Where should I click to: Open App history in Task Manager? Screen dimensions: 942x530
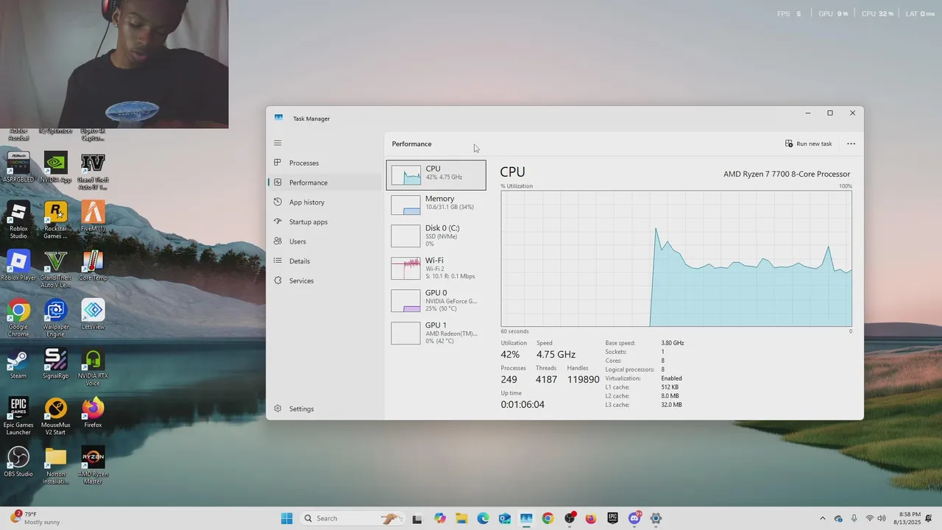point(325,202)
